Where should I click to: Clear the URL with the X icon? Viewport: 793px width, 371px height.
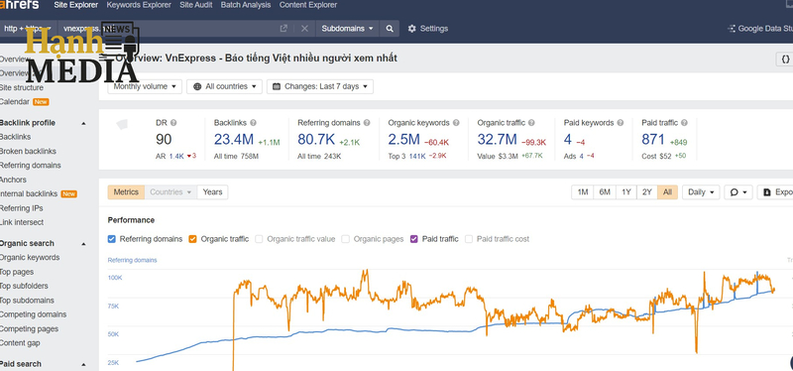[304, 29]
